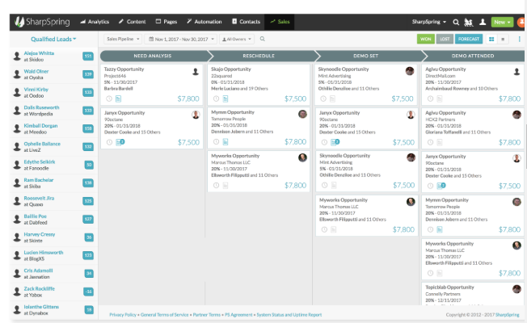Open the Sales Pipeline dropdown
This screenshot has height=323, width=527.
tap(123, 40)
